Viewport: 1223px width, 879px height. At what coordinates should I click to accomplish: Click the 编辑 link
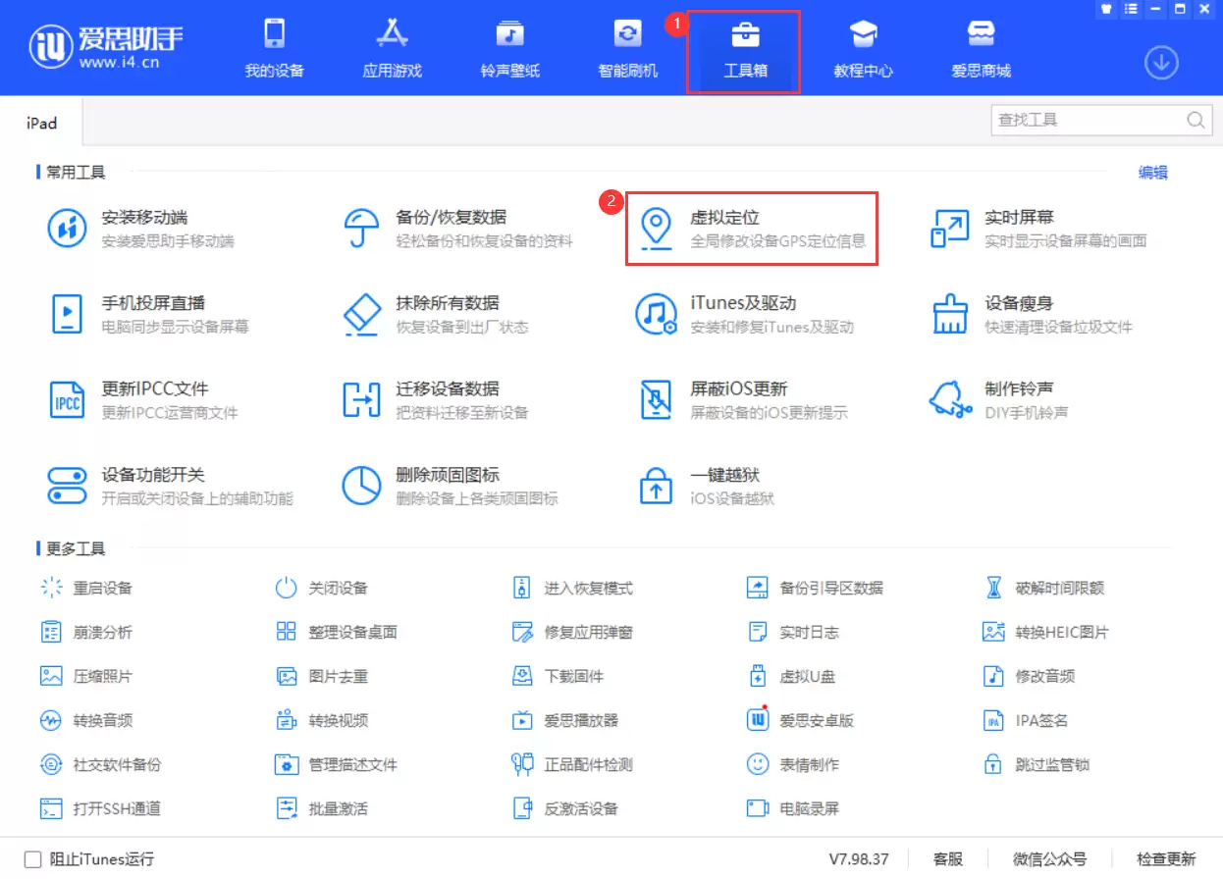pyautogui.click(x=1152, y=173)
